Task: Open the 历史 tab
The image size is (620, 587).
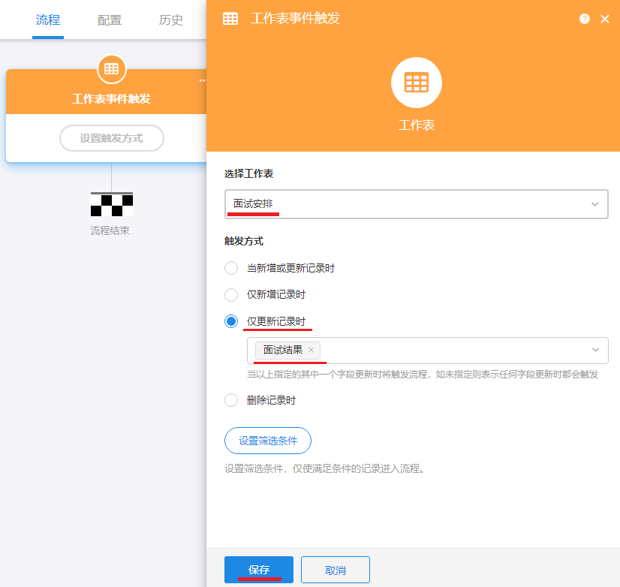Action: pyautogui.click(x=171, y=20)
